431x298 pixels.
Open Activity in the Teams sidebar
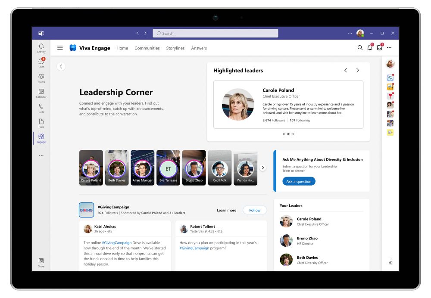click(x=41, y=48)
